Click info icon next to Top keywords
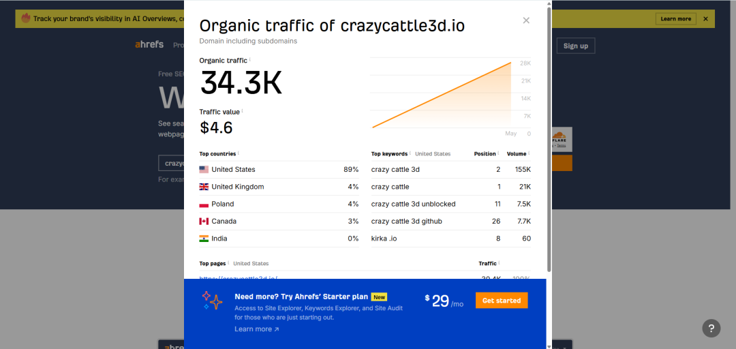Viewport: 736px width, 349px height. coord(410,153)
